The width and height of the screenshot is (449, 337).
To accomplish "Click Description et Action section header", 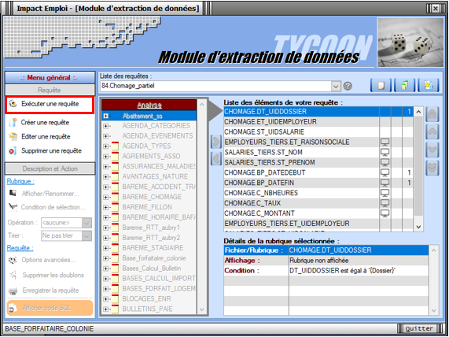I will coord(50,168).
